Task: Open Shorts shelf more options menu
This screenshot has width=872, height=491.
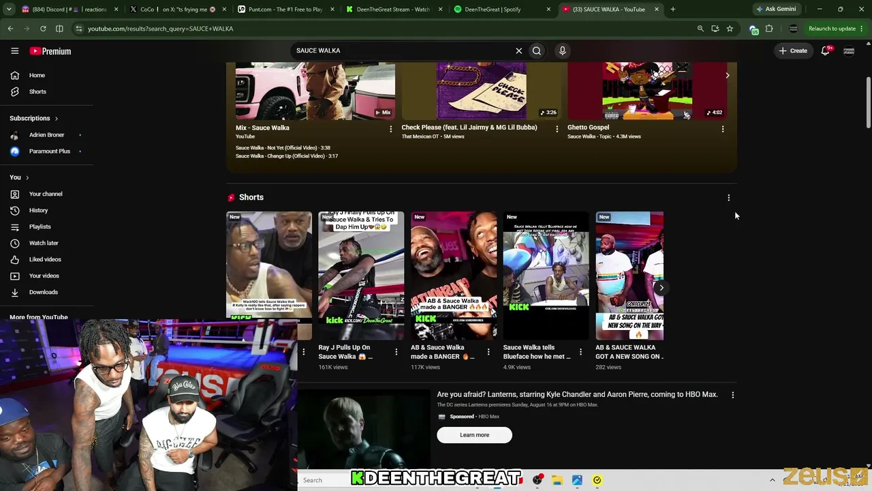Action: pos(728,198)
